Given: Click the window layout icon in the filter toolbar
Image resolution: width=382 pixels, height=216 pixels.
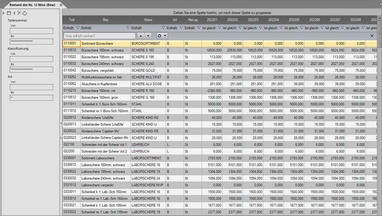Looking at the screenshot, I should (x=9, y=13).
